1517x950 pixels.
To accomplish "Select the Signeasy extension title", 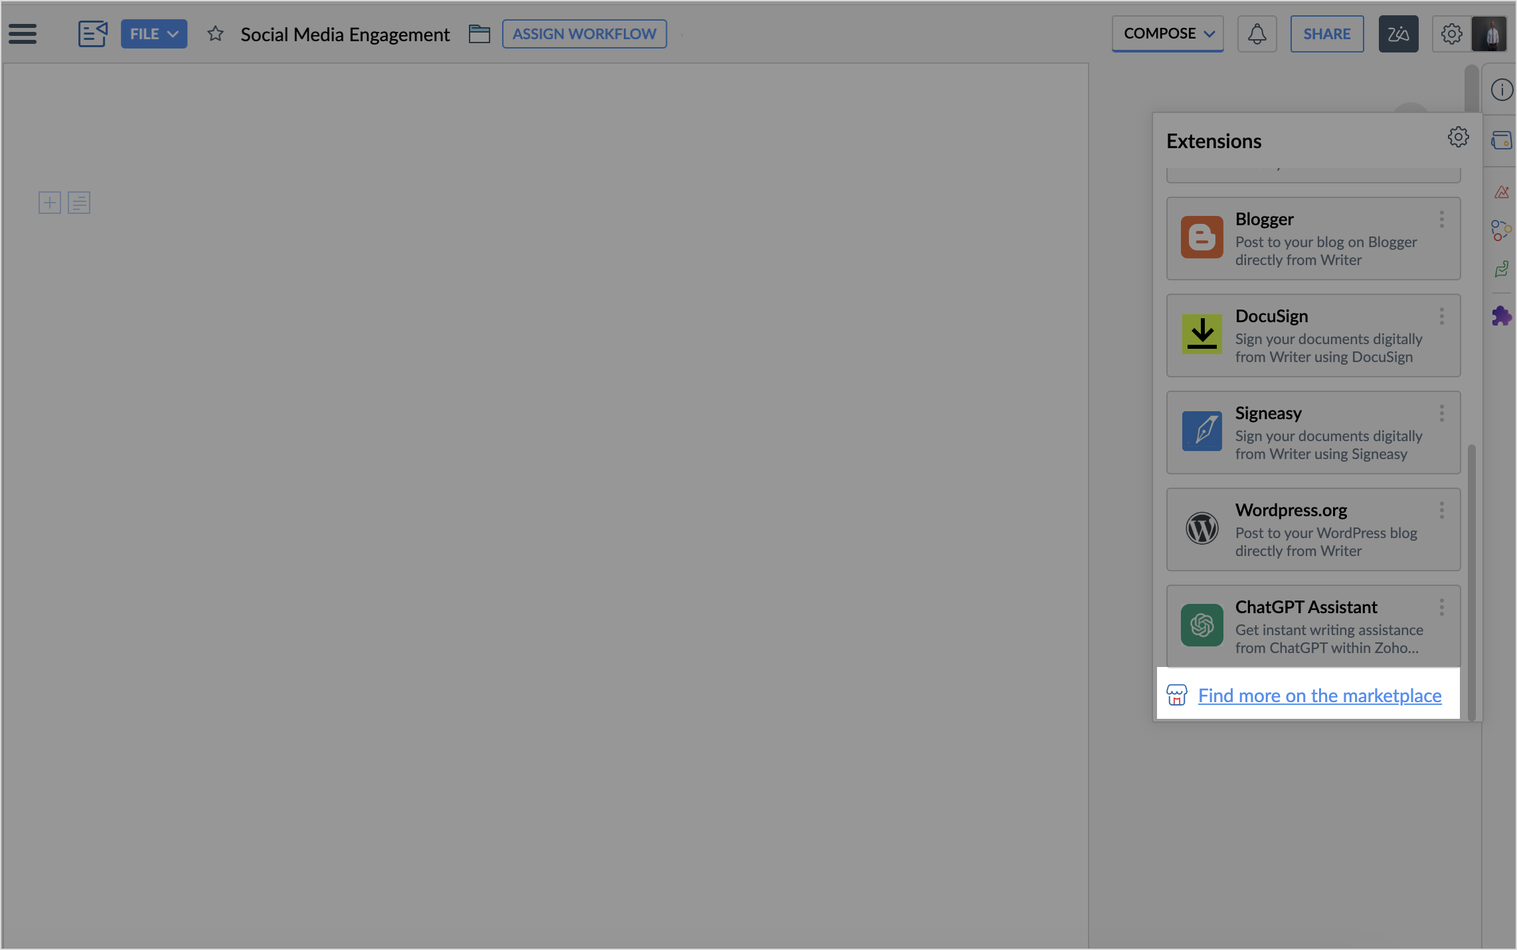I will coord(1268,413).
